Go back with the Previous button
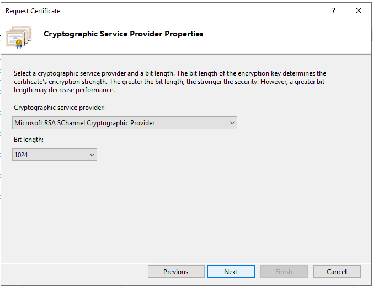The image size is (373, 289). tap(175, 271)
